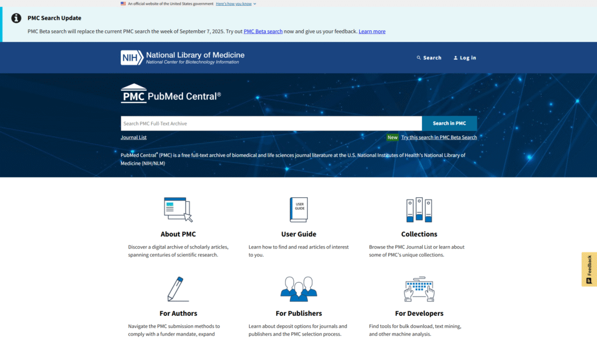The width and height of the screenshot is (597, 338).
Task: Follow the PMC Beta search banner link
Action: (x=263, y=31)
